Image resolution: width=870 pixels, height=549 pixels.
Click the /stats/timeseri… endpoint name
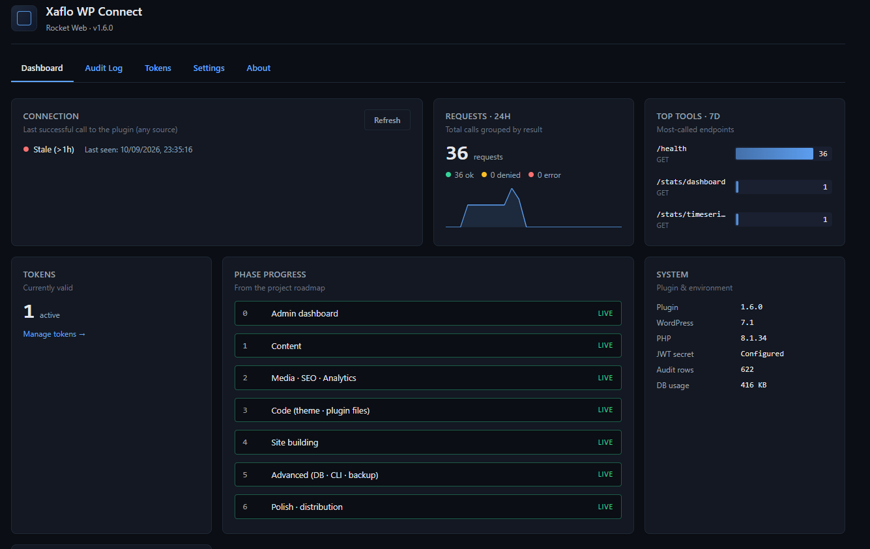pyautogui.click(x=691, y=215)
